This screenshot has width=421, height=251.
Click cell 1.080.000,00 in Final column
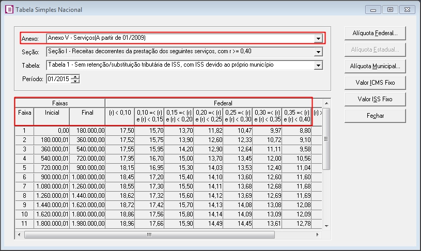(x=87, y=177)
